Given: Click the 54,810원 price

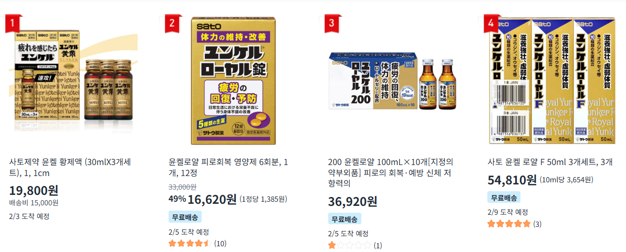Looking at the screenshot, I should click(512, 180).
